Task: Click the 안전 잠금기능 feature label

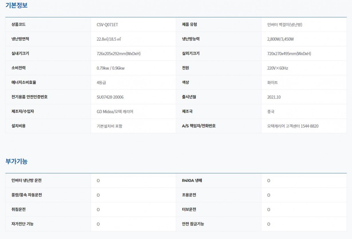Action: pyautogui.click(x=193, y=224)
